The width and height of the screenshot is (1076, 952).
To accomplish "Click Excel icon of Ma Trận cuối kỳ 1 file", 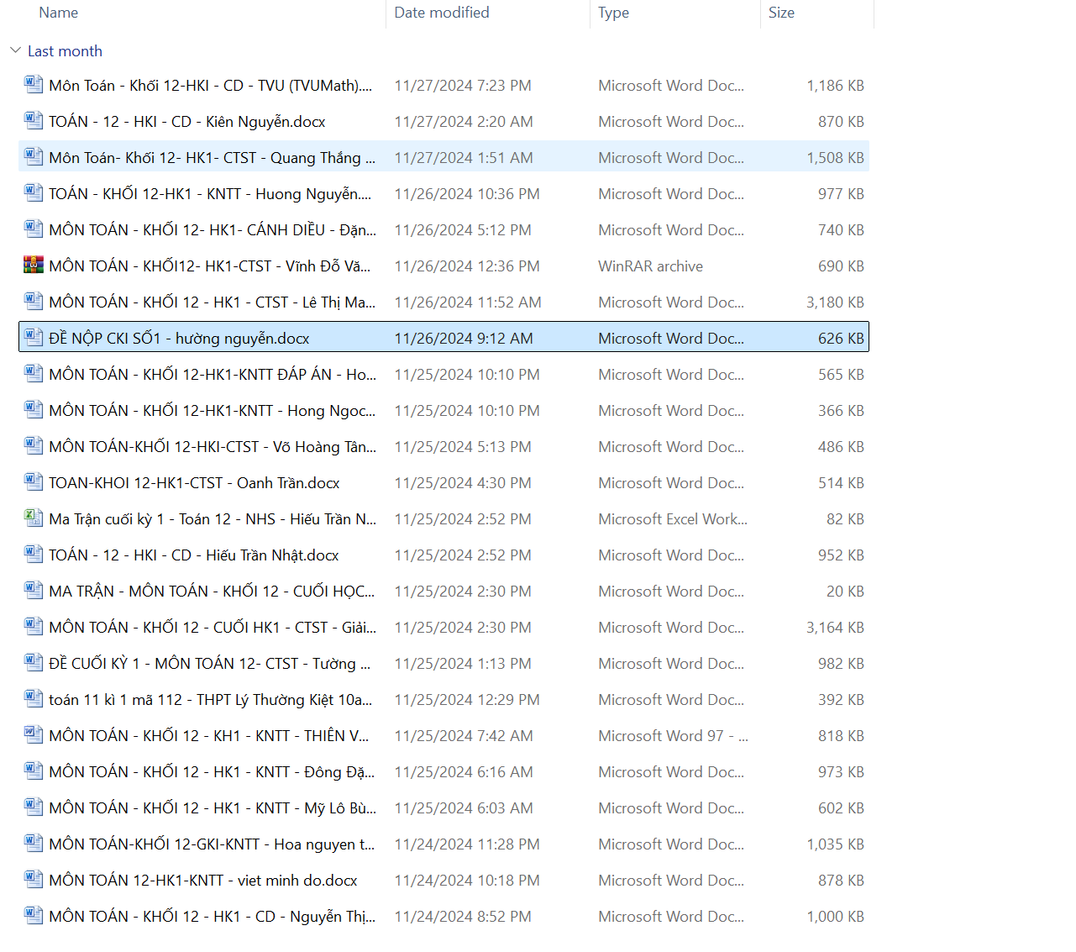I will 33,518.
